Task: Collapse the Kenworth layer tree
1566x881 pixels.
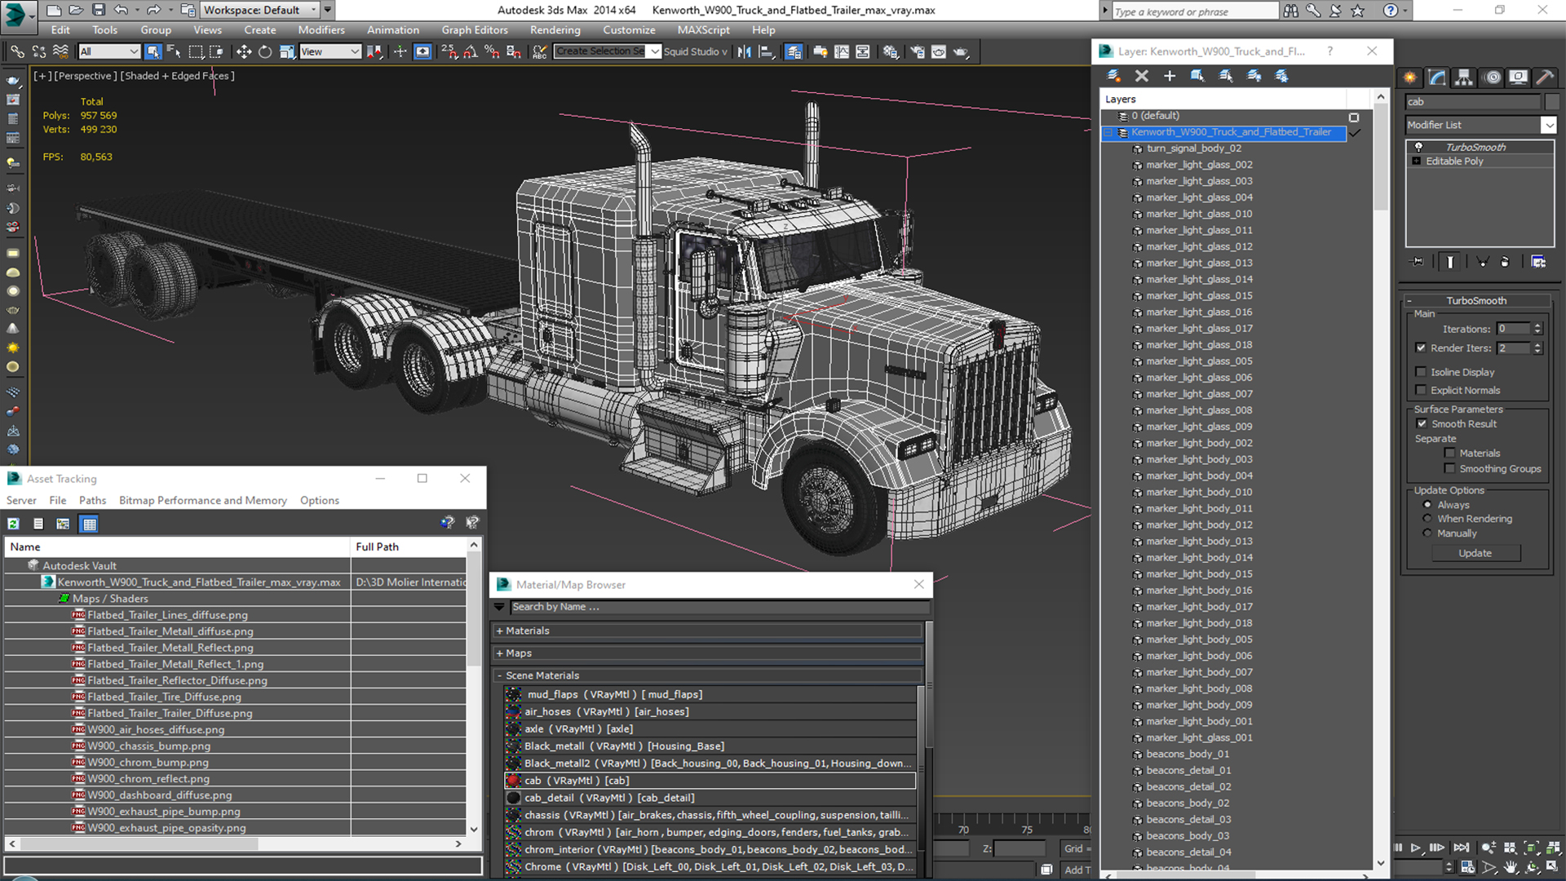Action: (1108, 132)
